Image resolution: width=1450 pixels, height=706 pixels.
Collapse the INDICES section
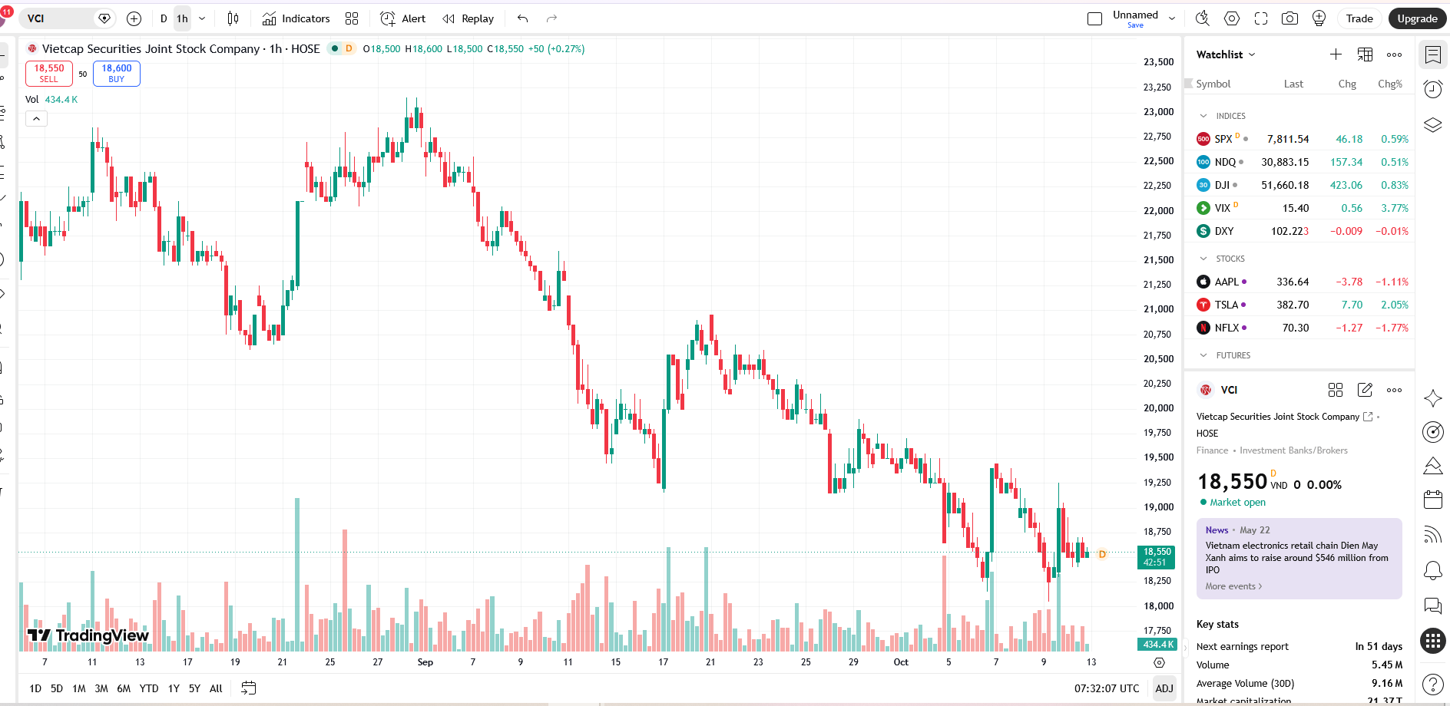pyautogui.click(x=1203, y=116)
